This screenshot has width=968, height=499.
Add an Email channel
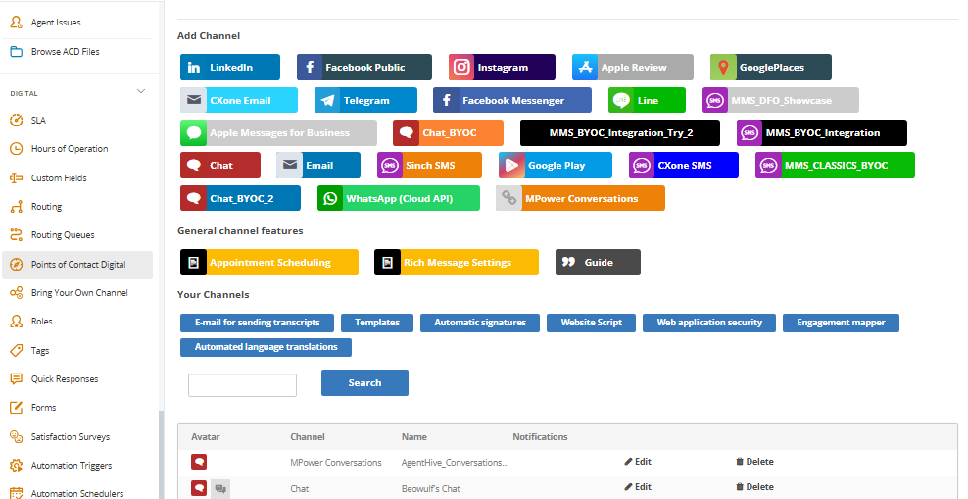[318, 166]
